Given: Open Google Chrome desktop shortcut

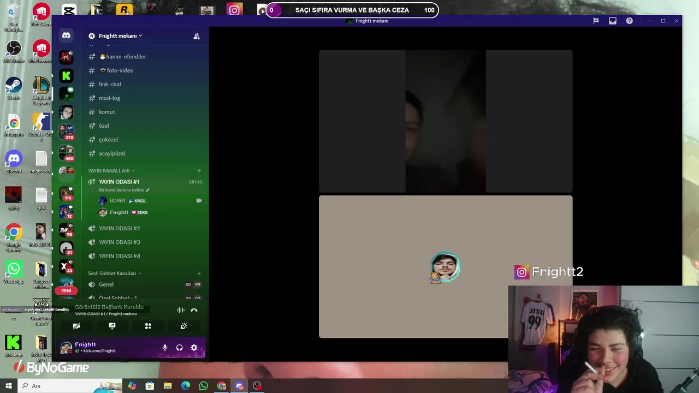Looking at the screenshot, I should tap(14, 237).
